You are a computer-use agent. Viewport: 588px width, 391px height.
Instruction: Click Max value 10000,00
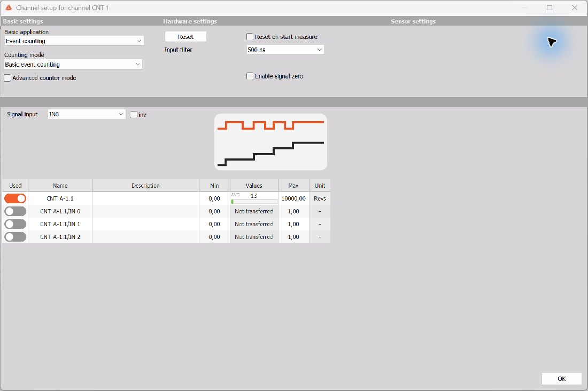coord(293,198)
